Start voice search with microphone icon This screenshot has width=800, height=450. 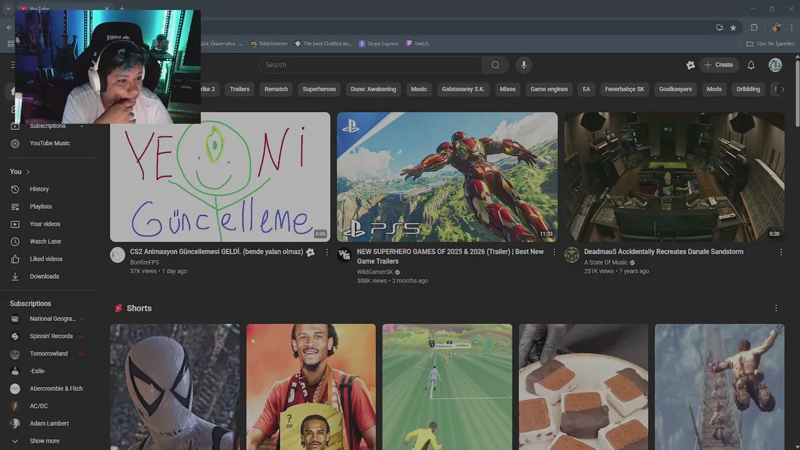click(x=524, y=65)
